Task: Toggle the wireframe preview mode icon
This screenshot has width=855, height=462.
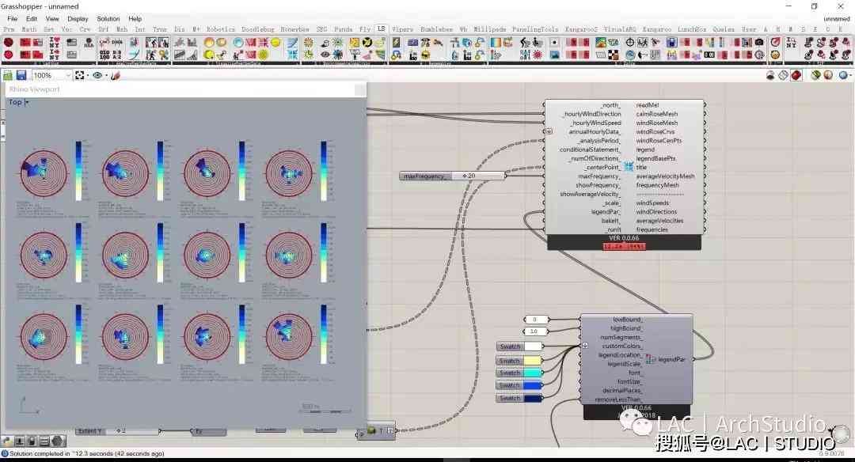Action: (x=784, y=75)
